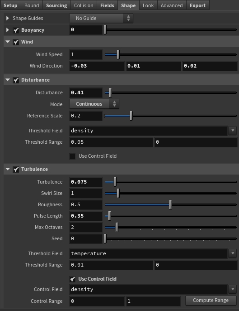Toggle the Turbulence checkbox off
239x311 pixels.
point(16,170)
